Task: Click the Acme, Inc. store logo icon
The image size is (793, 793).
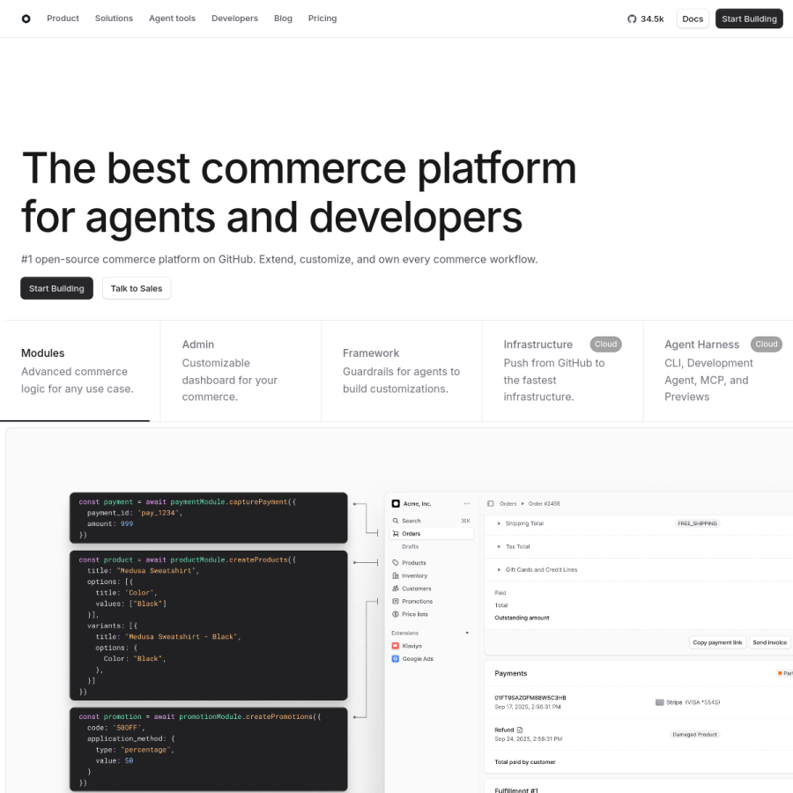Action: tap(396, 504)
